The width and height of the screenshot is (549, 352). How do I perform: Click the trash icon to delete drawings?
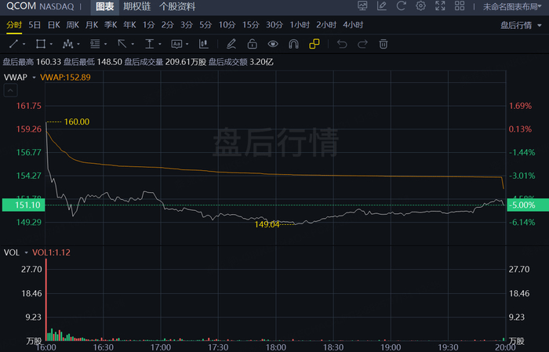tap(384, 44)
